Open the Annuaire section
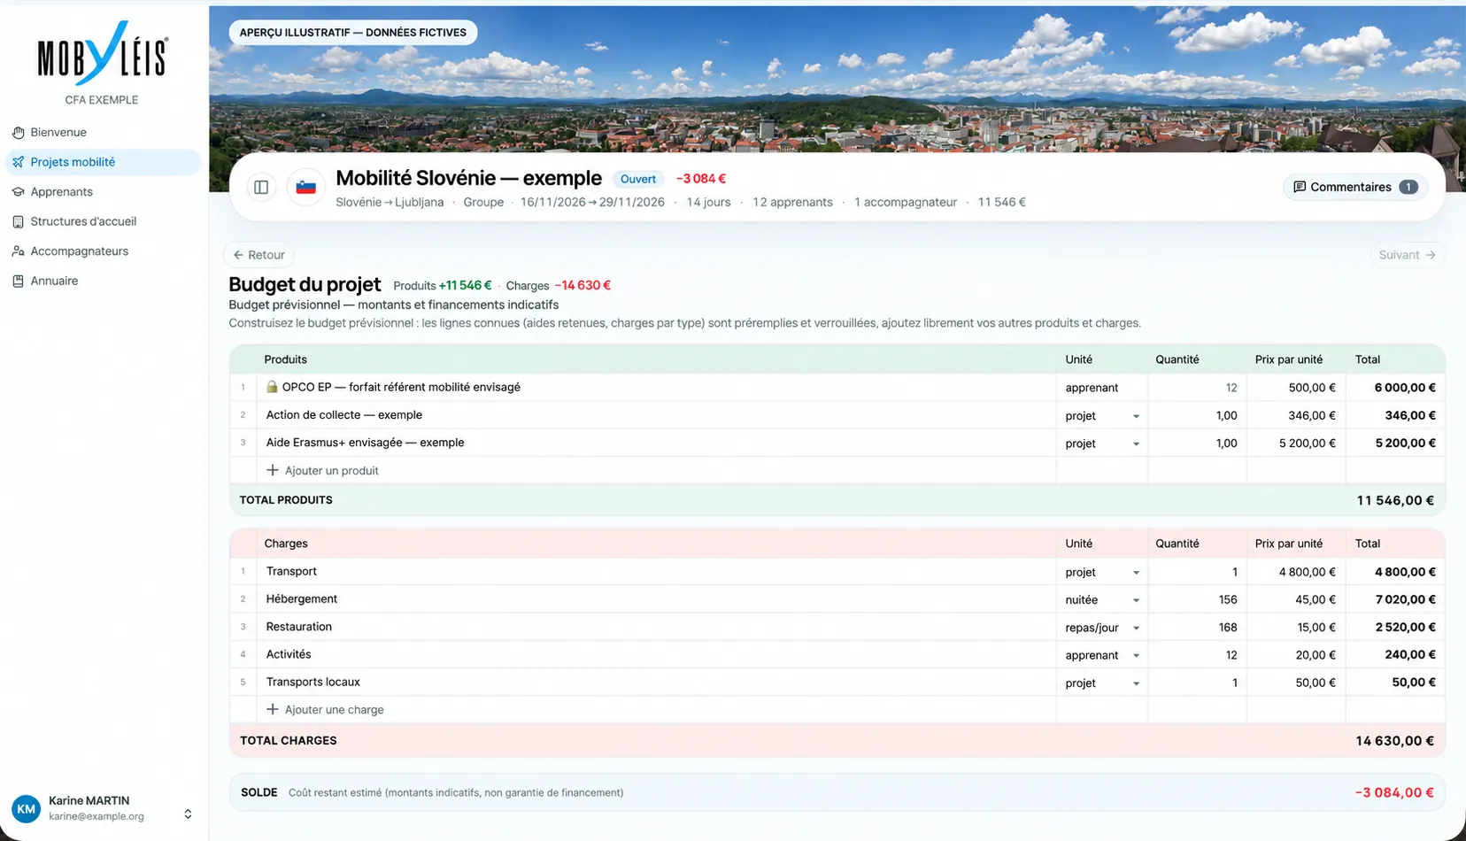Screen dimensions: 1466x841 (103, 281)
